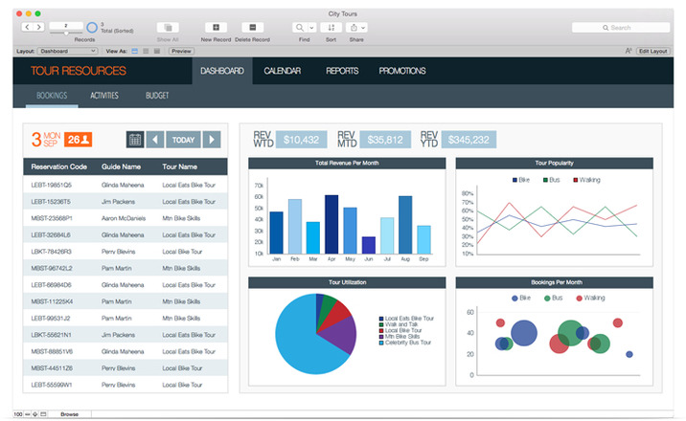The height and width of the screenshot is (421, 686).
Task: Click the Find magnifier icon
Action: (300, 28)
